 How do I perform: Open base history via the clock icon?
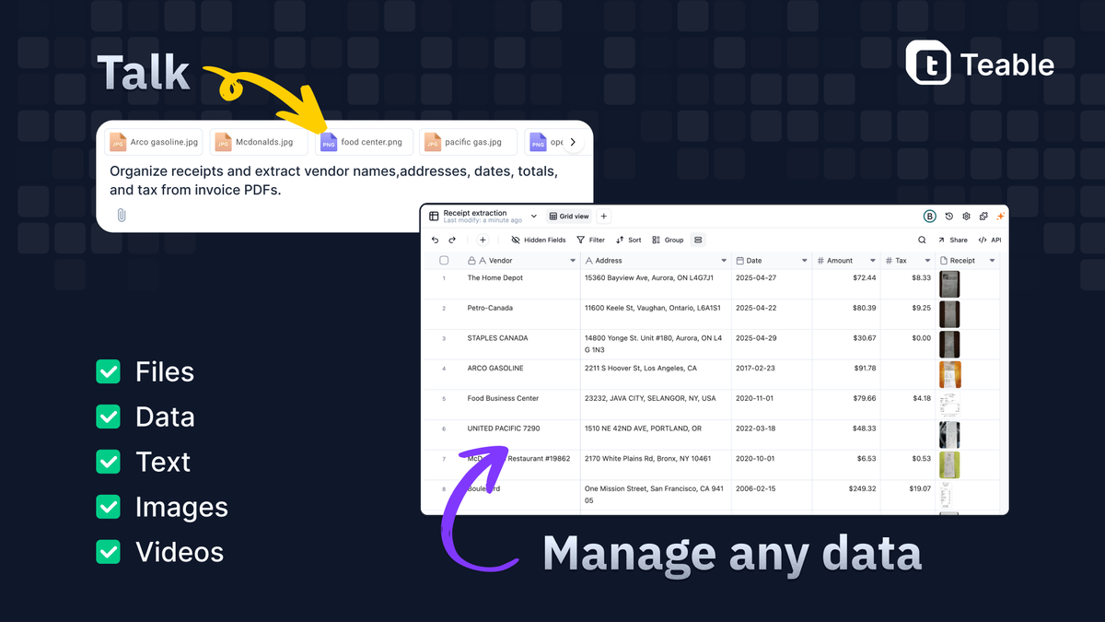pos(948,216)
